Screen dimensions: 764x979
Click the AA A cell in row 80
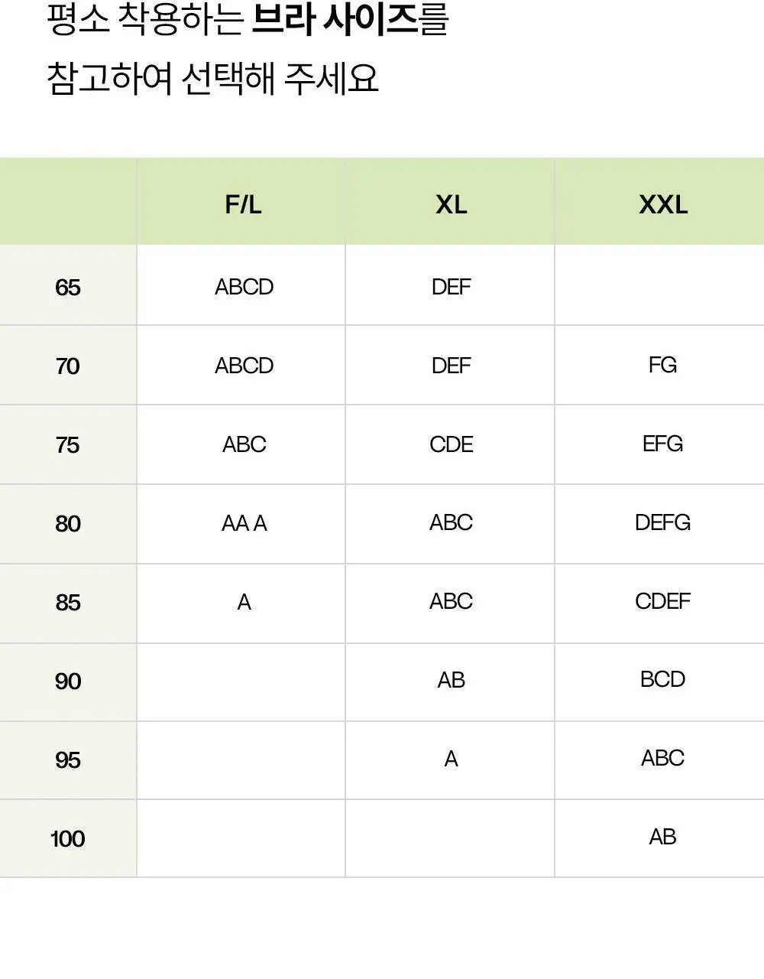pos(244,523)
